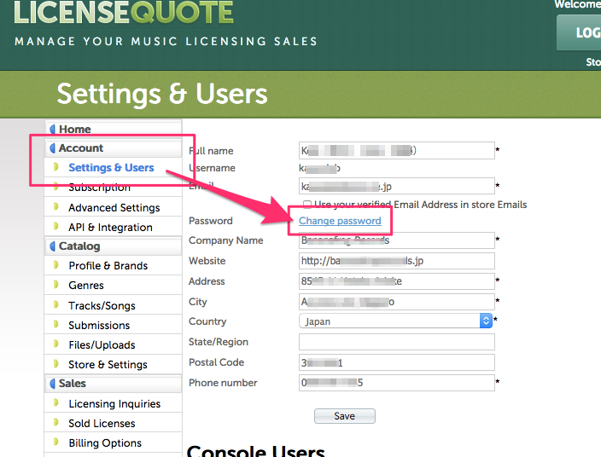Open Tracks/Songs in Catalog section
The width and height of the screenshot is (601, 457).
click(x=102, y=305)
